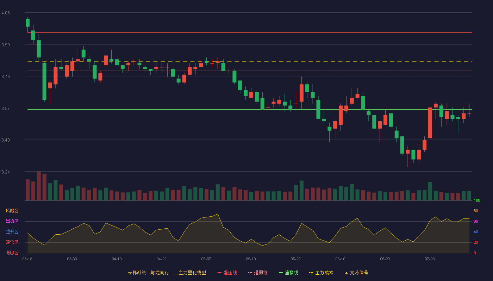The height and width of the screenshot is (281, 493).
Task: Click the 05-29 date label
Action: click(x=295, y=259)
